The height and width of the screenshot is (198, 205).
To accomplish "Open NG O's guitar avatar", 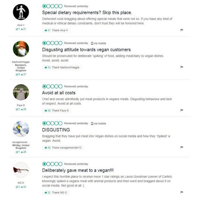I will (x=21, y=170).
